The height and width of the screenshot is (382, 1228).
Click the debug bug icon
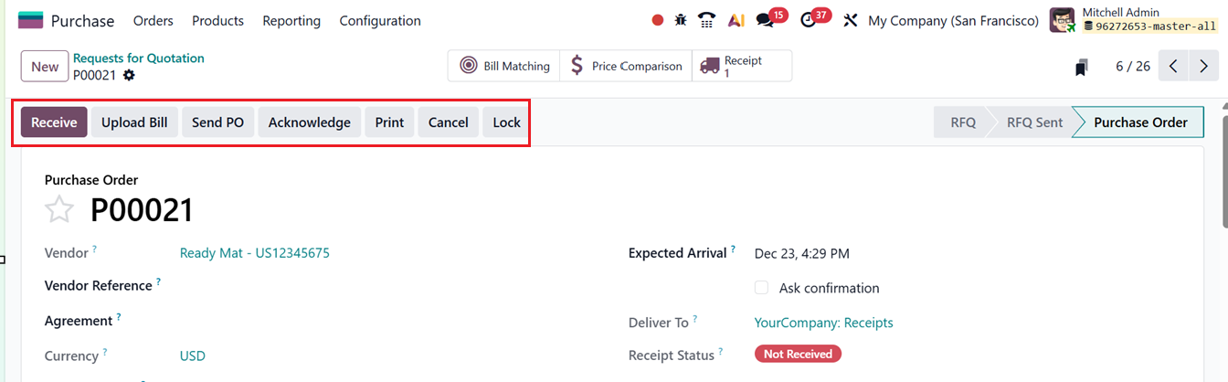coord(681,20)
